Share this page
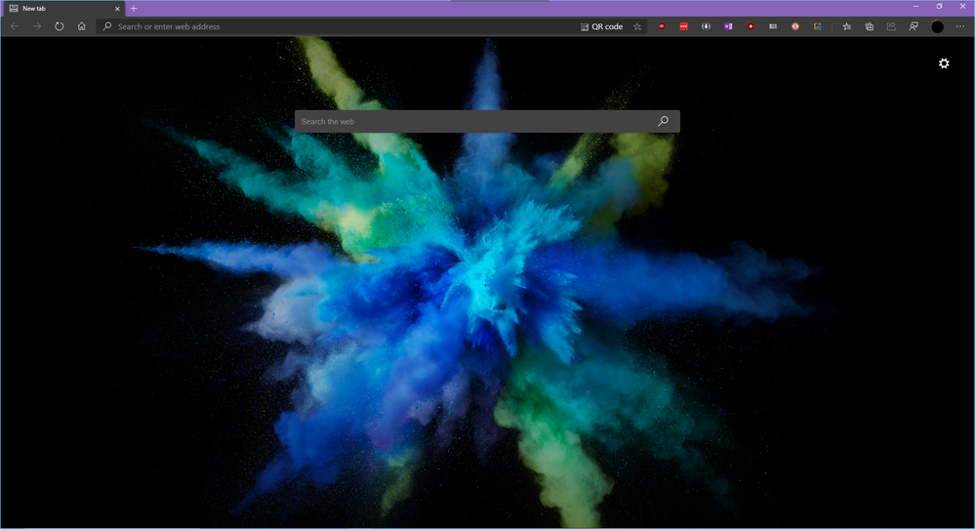This screenshot has width=975, height=529. (x=891, y=26)
